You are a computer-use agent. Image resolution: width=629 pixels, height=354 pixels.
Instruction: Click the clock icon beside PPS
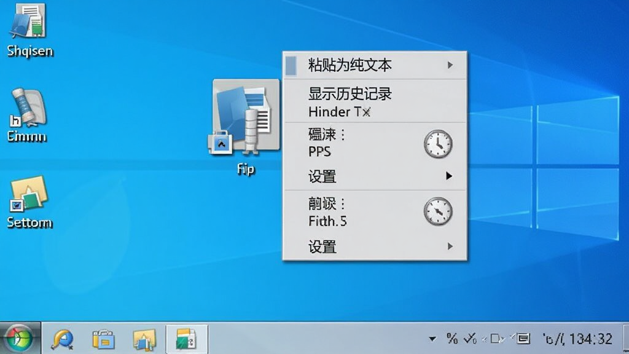coord(438,144)
